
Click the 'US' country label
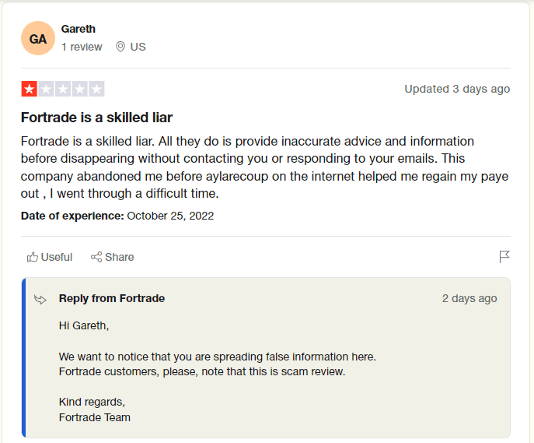tap(138, 47)
